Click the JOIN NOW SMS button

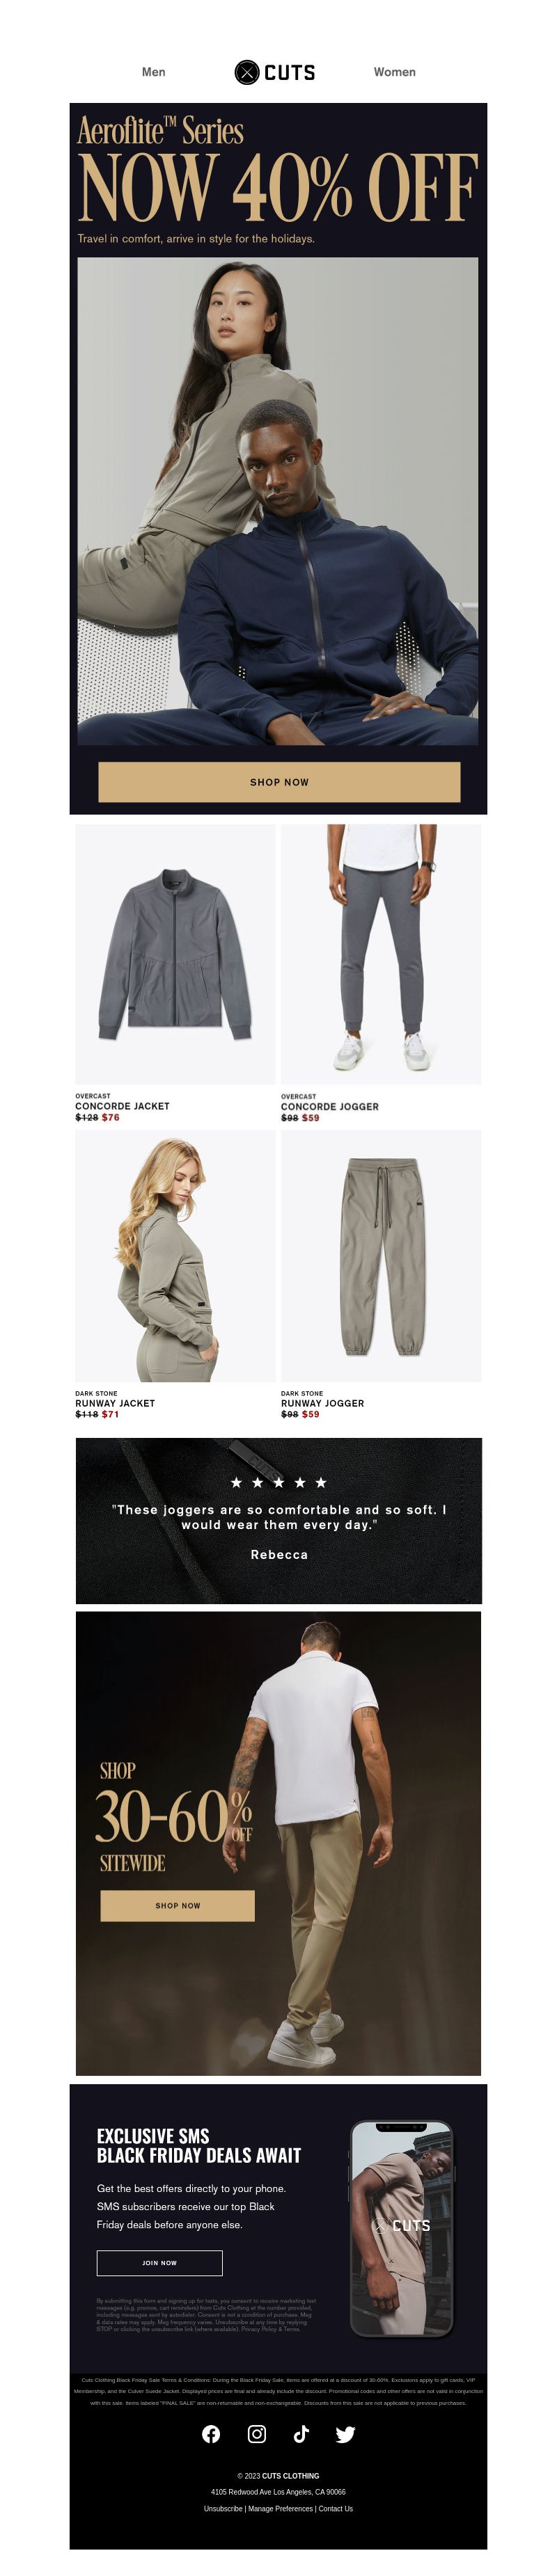pos(159,2262)
